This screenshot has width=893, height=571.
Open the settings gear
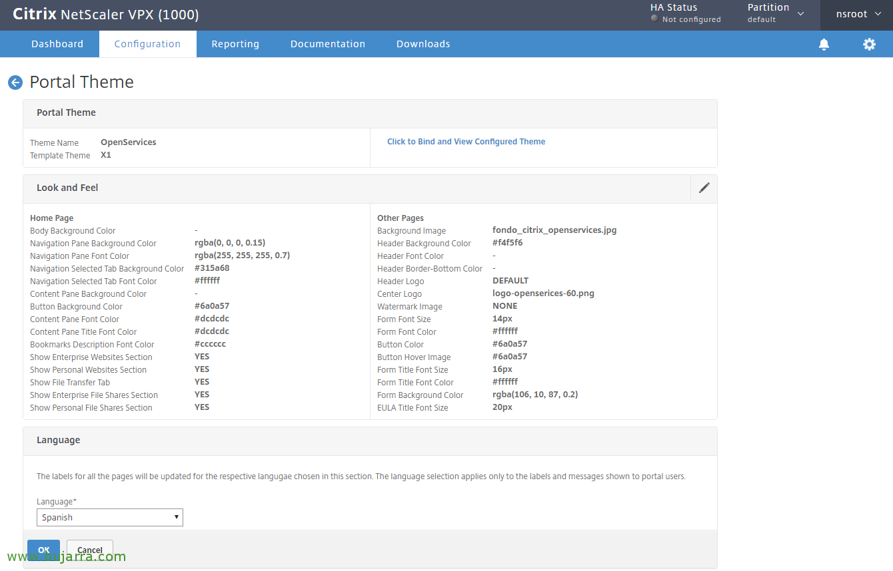pyautogui.click(x=869, y=44)
